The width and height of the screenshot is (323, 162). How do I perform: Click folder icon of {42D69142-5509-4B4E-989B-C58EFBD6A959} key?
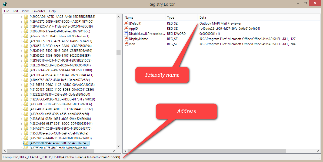(x=26, y=51)
